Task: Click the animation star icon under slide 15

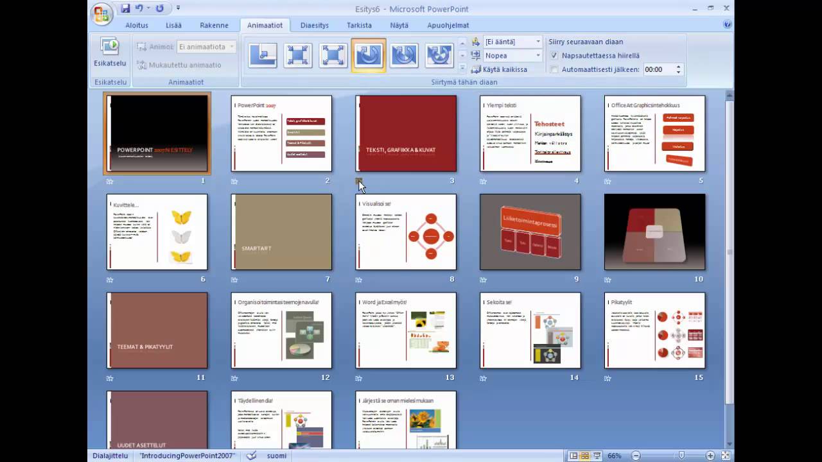Action: coord(608,379)
